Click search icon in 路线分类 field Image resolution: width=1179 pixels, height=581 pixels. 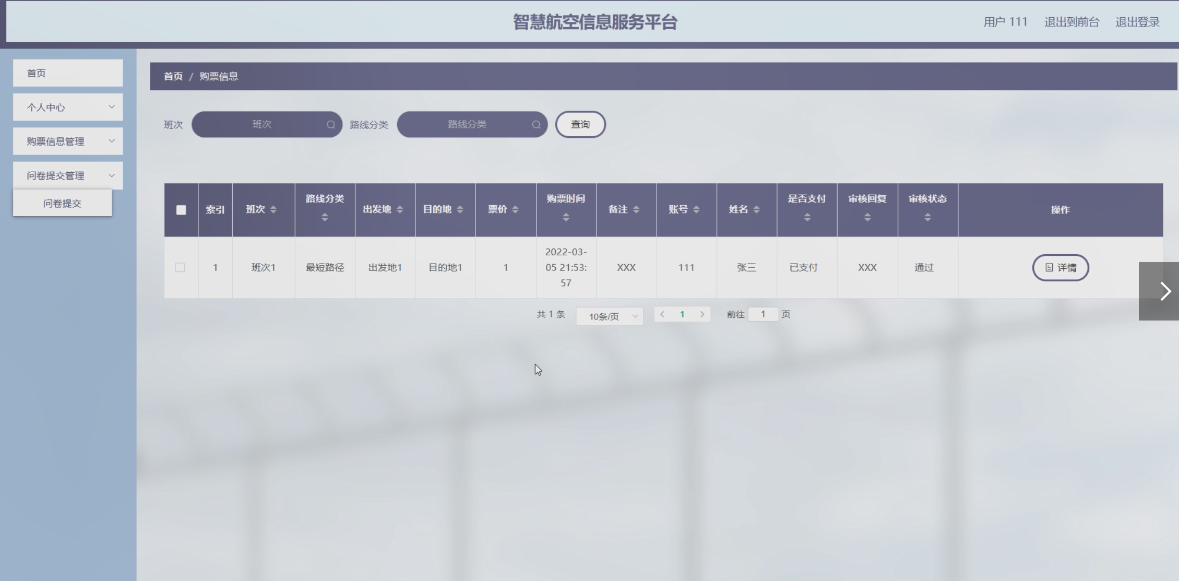point(536,125)
